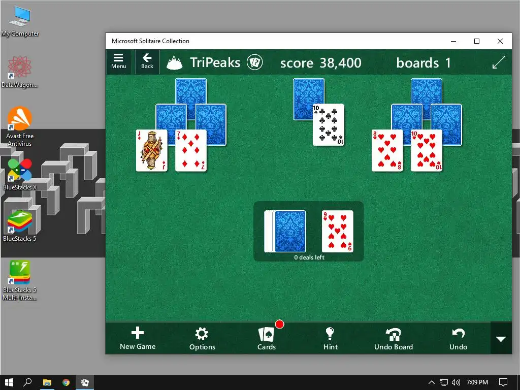Click the 0 deals left label

(x=309, y=257)
